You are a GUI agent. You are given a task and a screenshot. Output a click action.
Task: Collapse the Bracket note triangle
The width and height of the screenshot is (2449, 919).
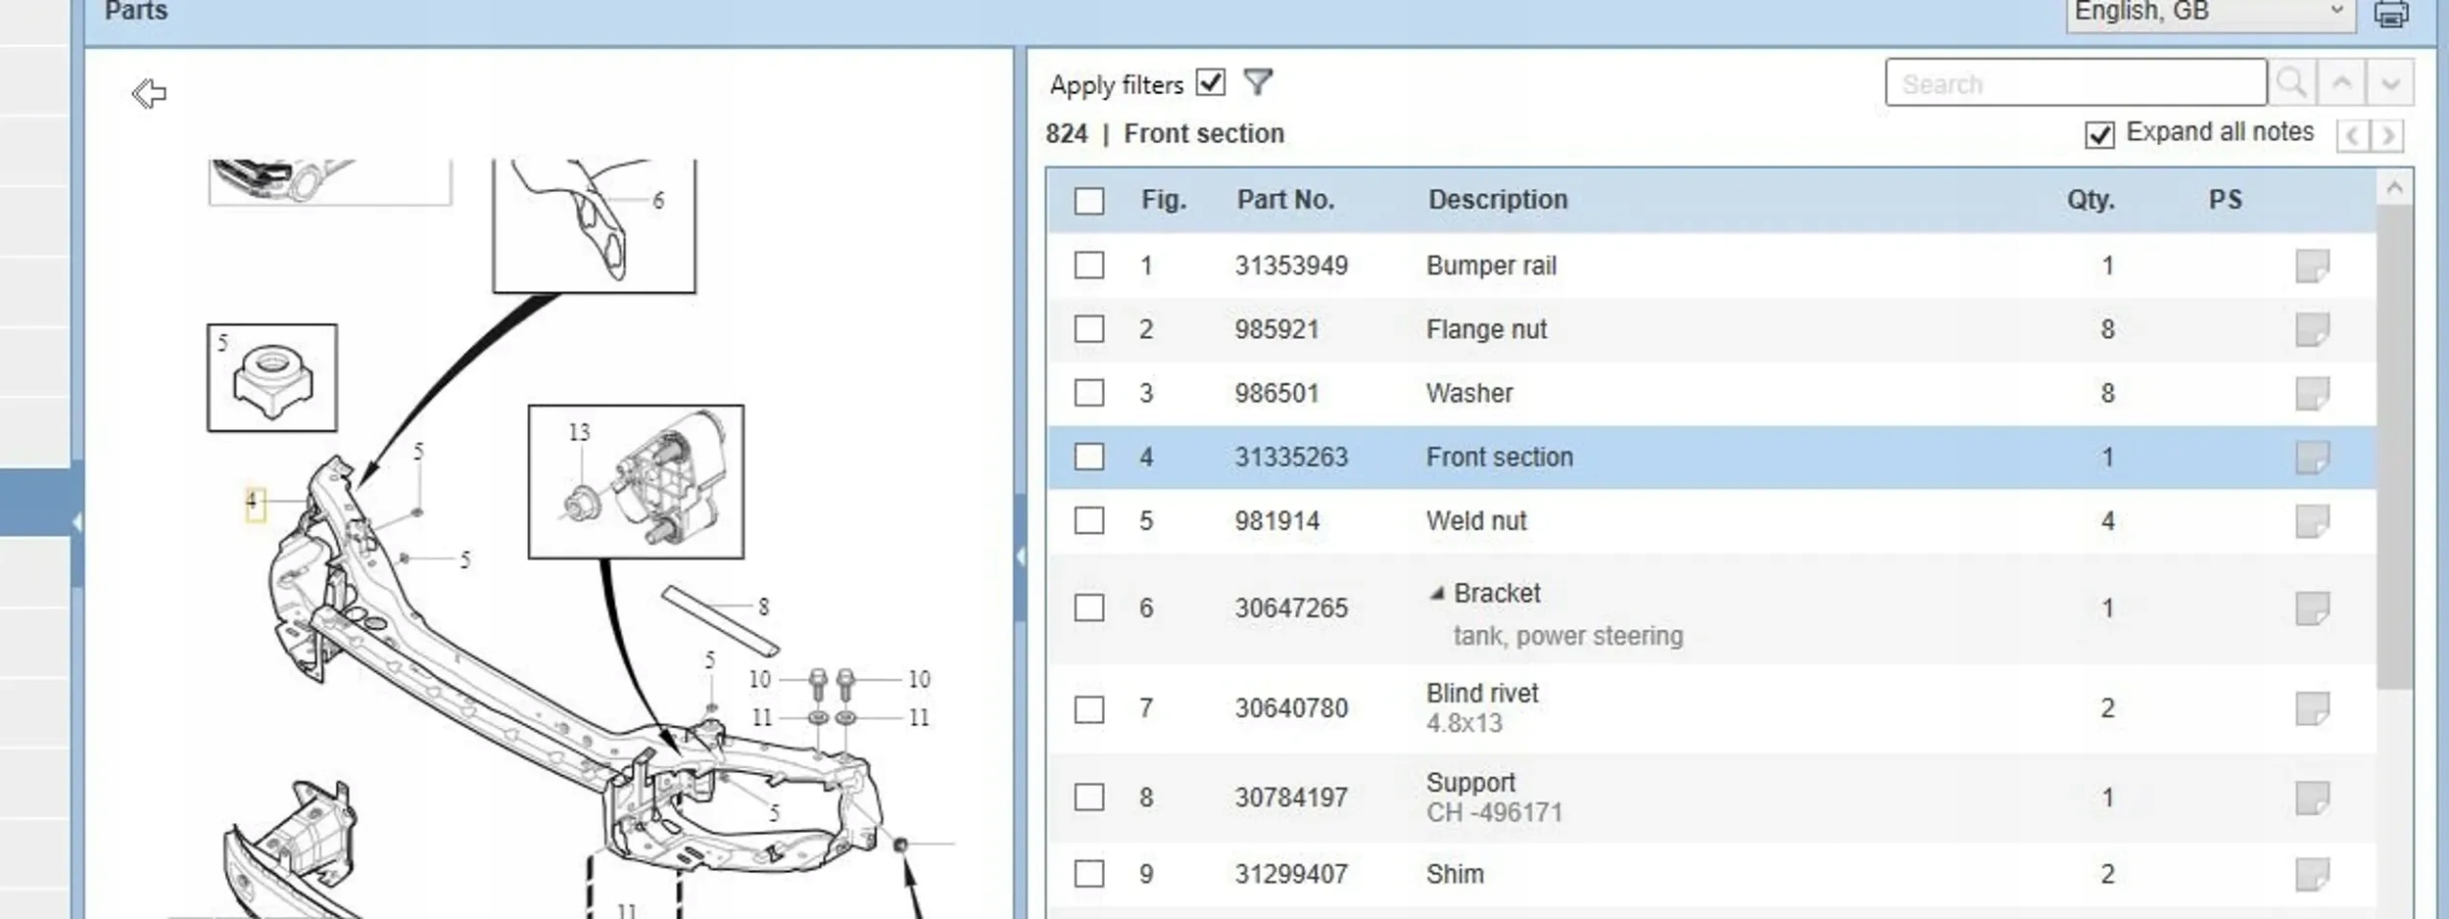[1437, 593]
